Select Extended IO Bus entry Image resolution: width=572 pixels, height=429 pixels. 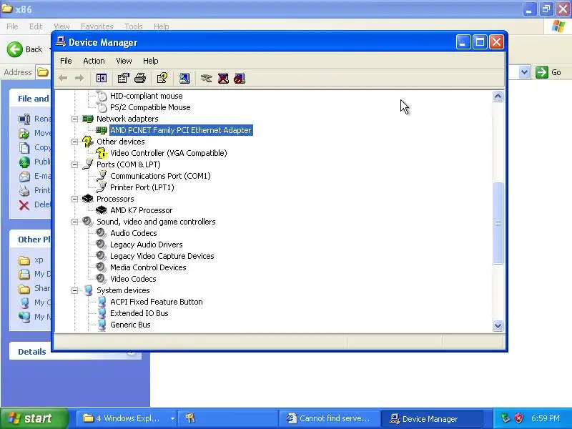(139, 313)
